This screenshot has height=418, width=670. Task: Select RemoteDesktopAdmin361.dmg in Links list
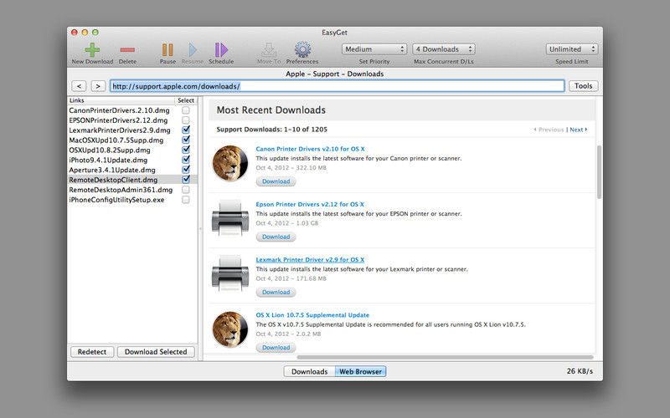click(121, 190)
